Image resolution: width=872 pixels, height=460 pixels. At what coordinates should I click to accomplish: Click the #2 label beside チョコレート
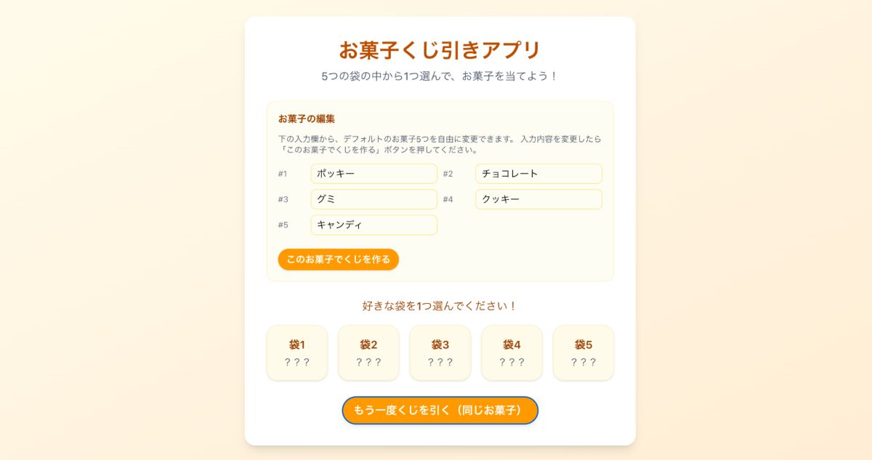pyautogui.click(x=448, y=174)
